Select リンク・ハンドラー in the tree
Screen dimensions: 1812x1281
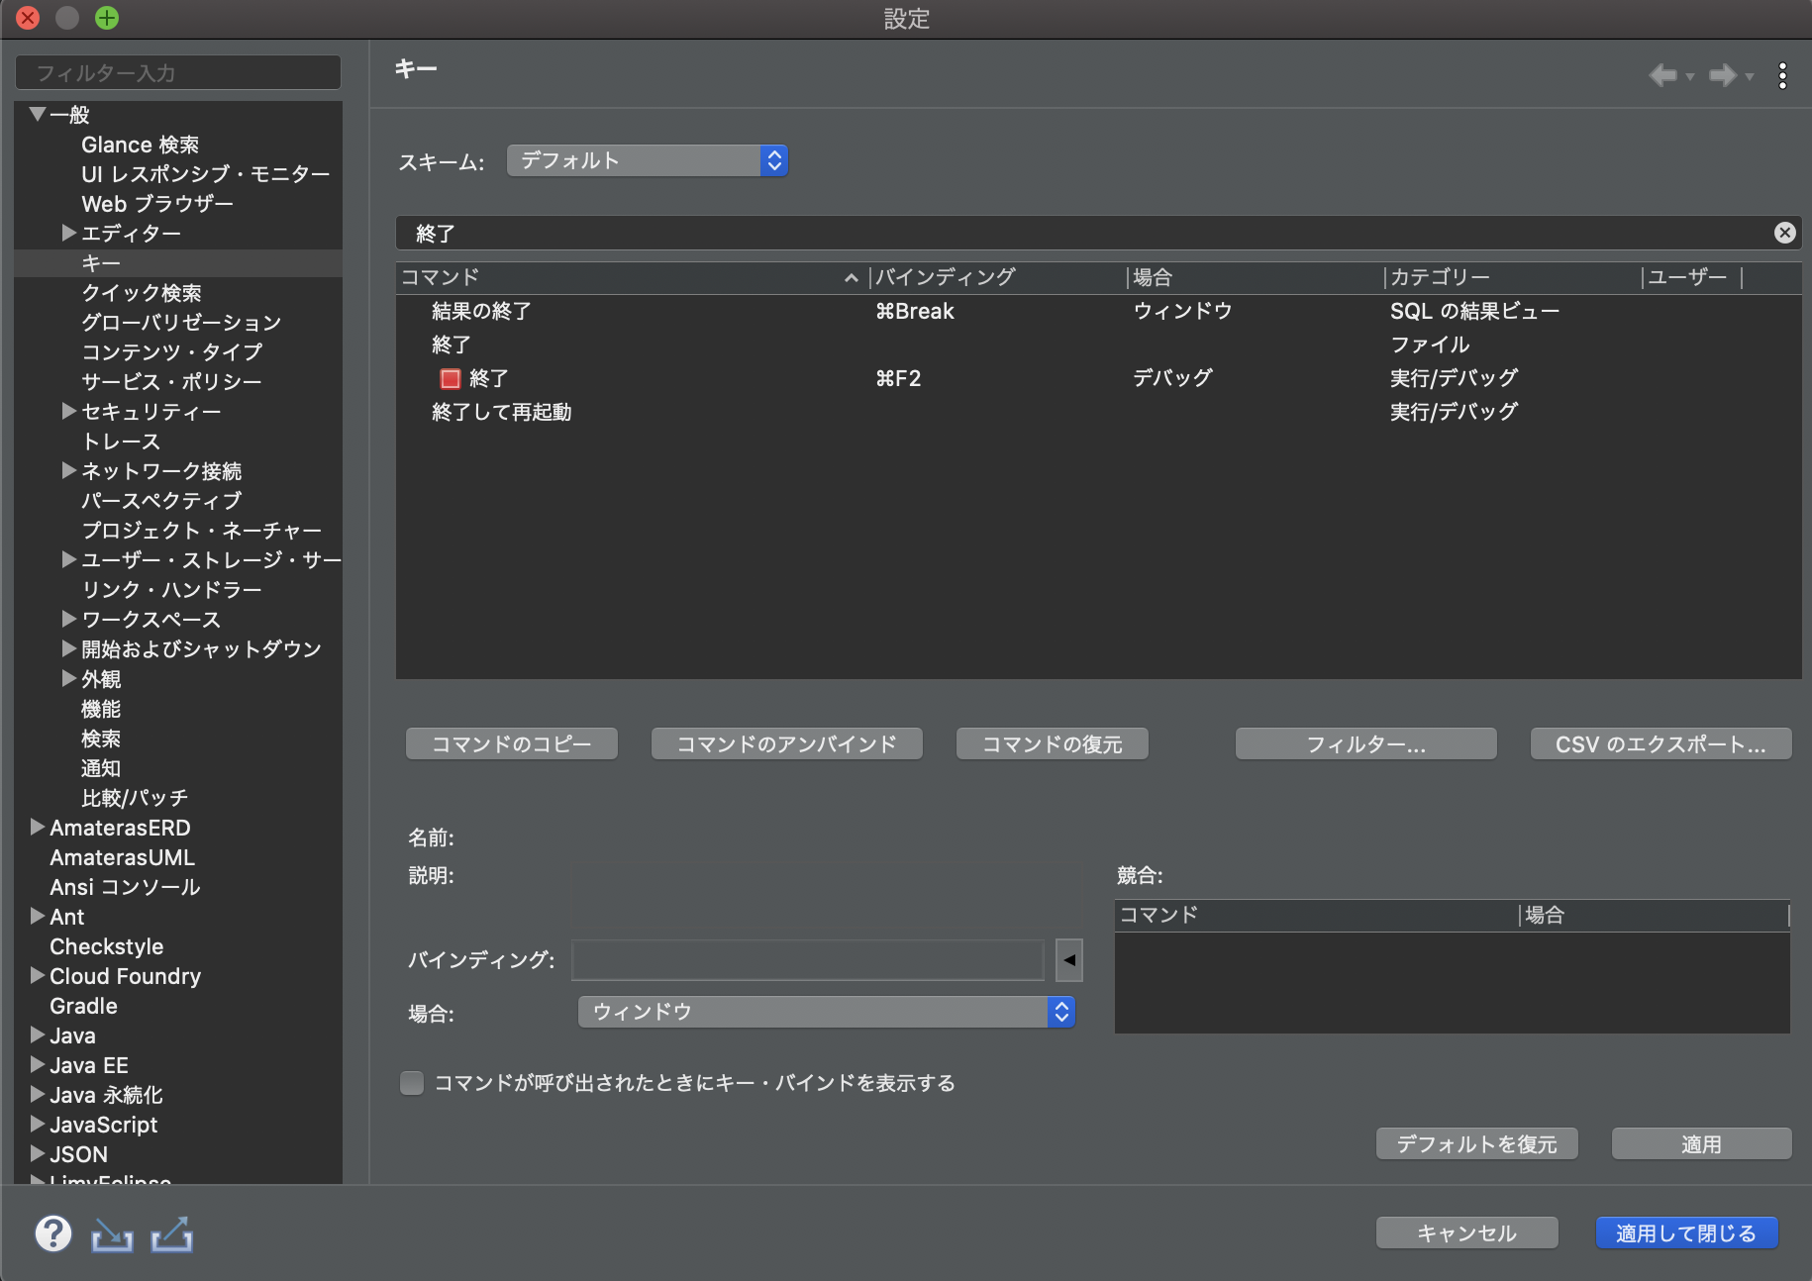(171, 590)
